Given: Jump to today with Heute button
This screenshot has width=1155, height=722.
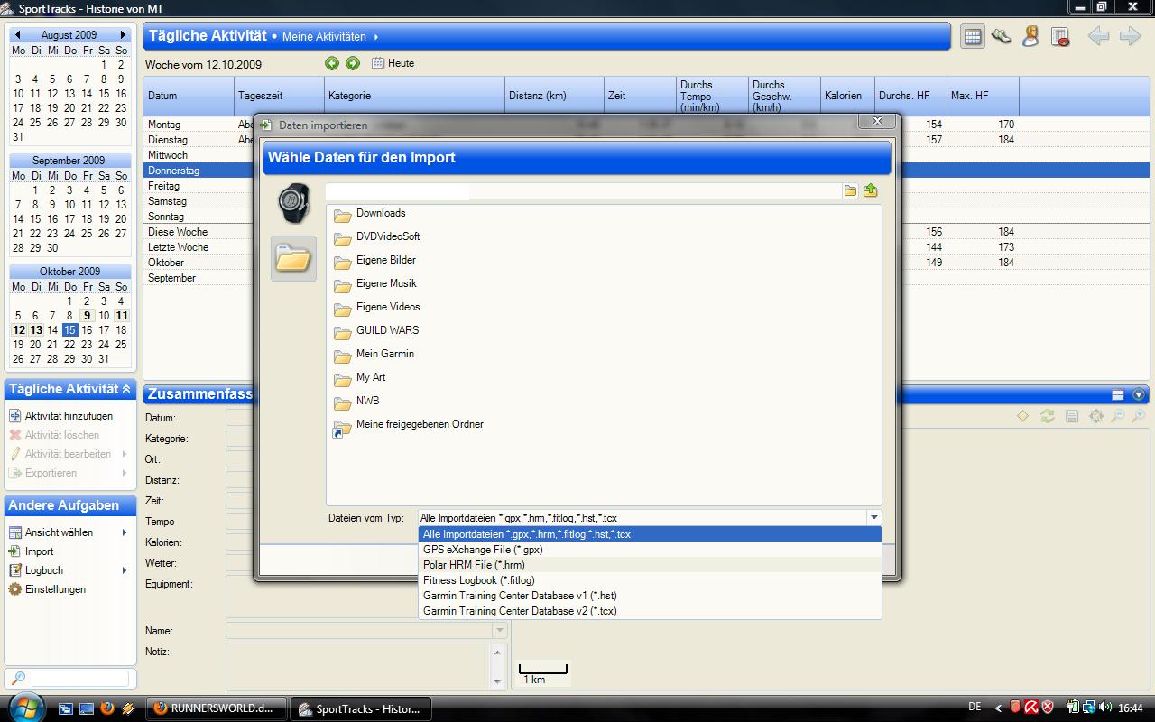Looking at the screenshot, I should [x=393, y=63].
